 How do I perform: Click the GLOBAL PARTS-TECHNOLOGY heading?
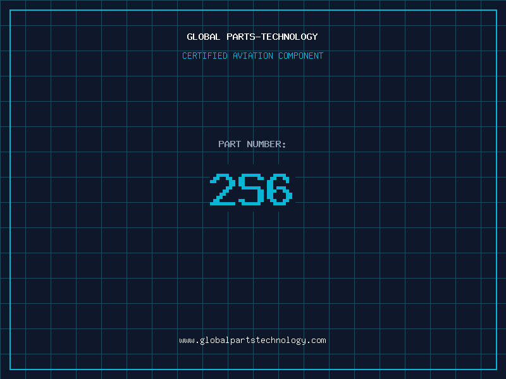[x=252, y=37]
